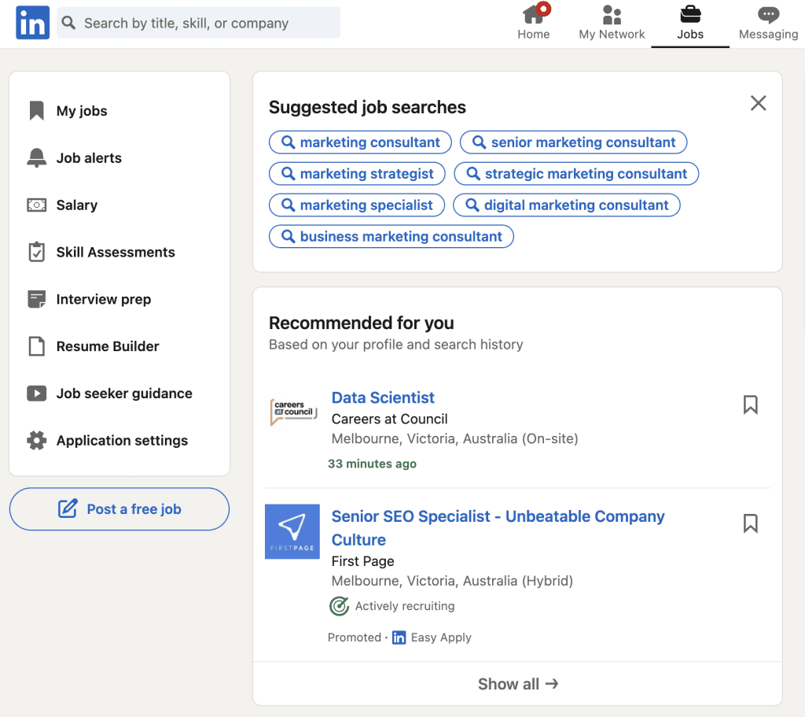The width and height of the screenshot is (805, 717).
Task: Click the Recommended for you heading
Action: pos(362,323)
